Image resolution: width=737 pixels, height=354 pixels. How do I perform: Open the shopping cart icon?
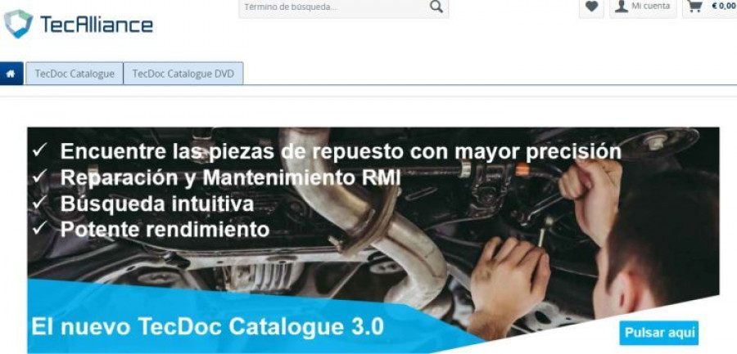coord(694,6)
